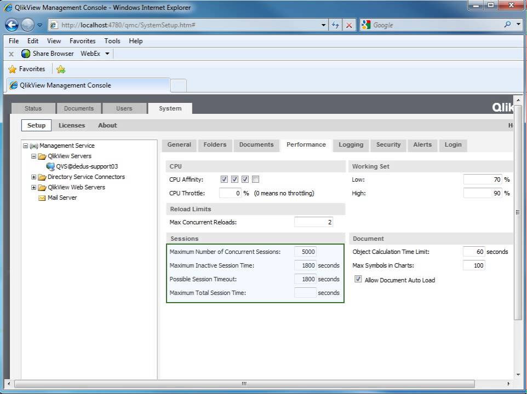Click Maximum Number of Concurrent Sessions field
527x394 pixels.
click(305, 252)
